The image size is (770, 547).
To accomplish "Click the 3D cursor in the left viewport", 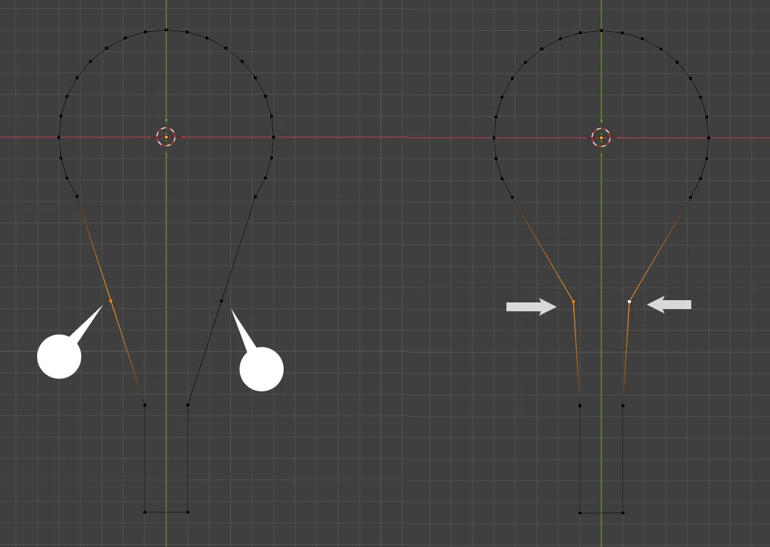I will tap(166, 136).
